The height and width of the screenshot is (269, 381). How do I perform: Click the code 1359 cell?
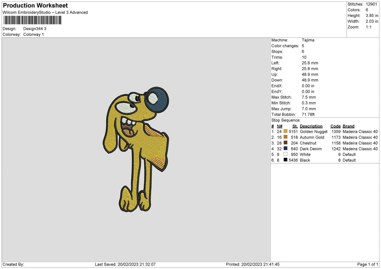[336, 132]
